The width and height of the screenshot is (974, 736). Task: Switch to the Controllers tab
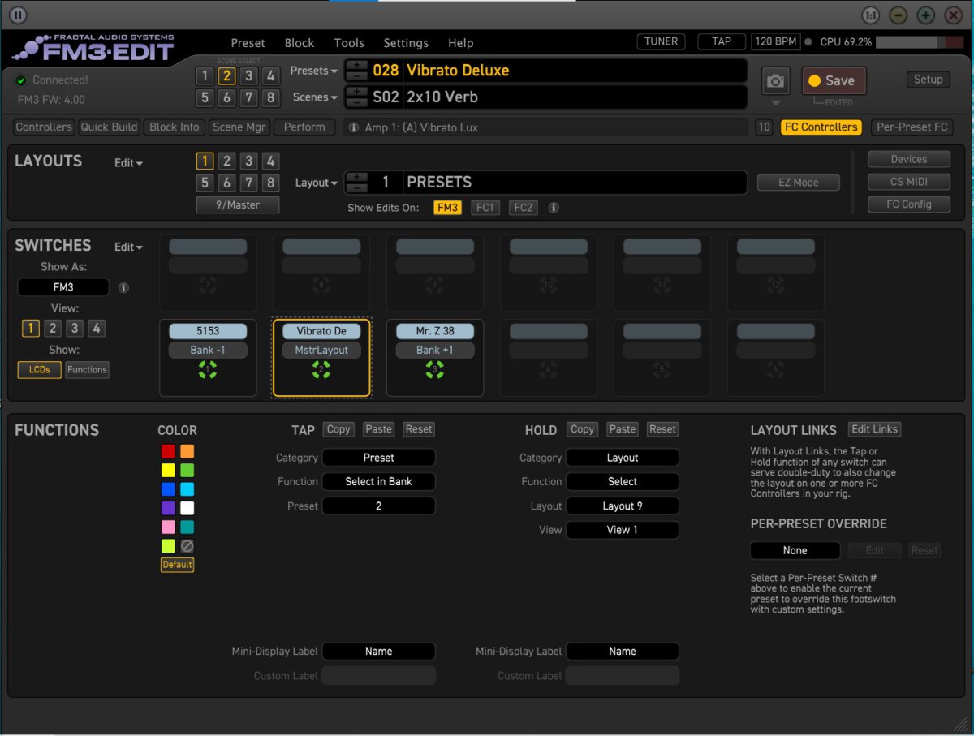tap(44, 127)
